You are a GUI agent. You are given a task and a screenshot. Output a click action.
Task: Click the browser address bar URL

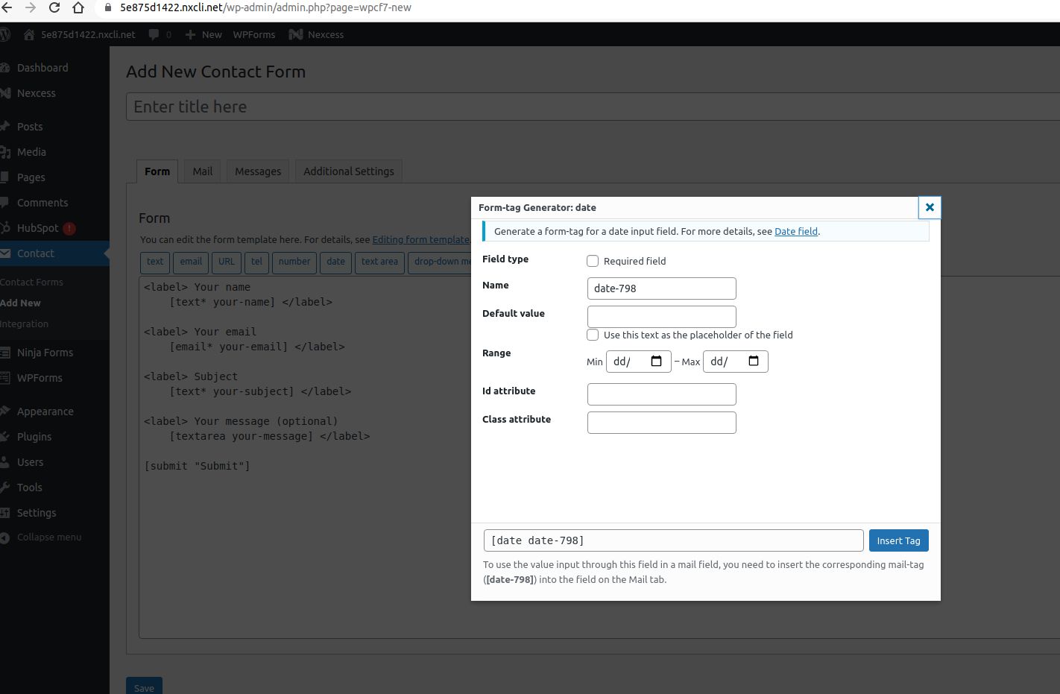[265, 7]
